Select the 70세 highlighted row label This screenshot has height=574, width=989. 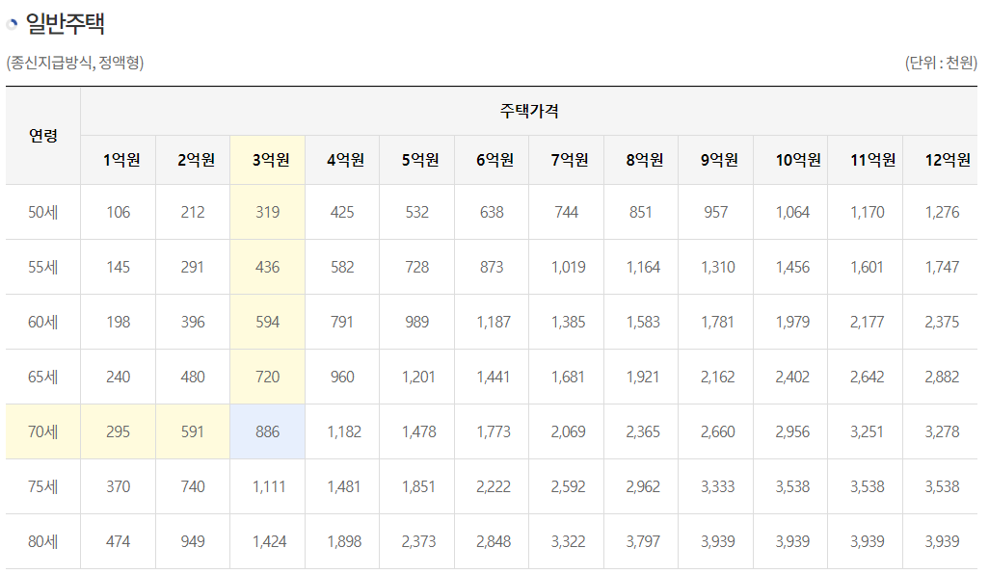[x=43, y=430]
